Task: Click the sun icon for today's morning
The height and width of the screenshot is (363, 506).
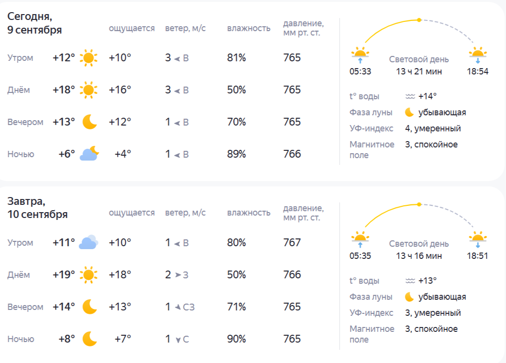Action: coord(88,58)
